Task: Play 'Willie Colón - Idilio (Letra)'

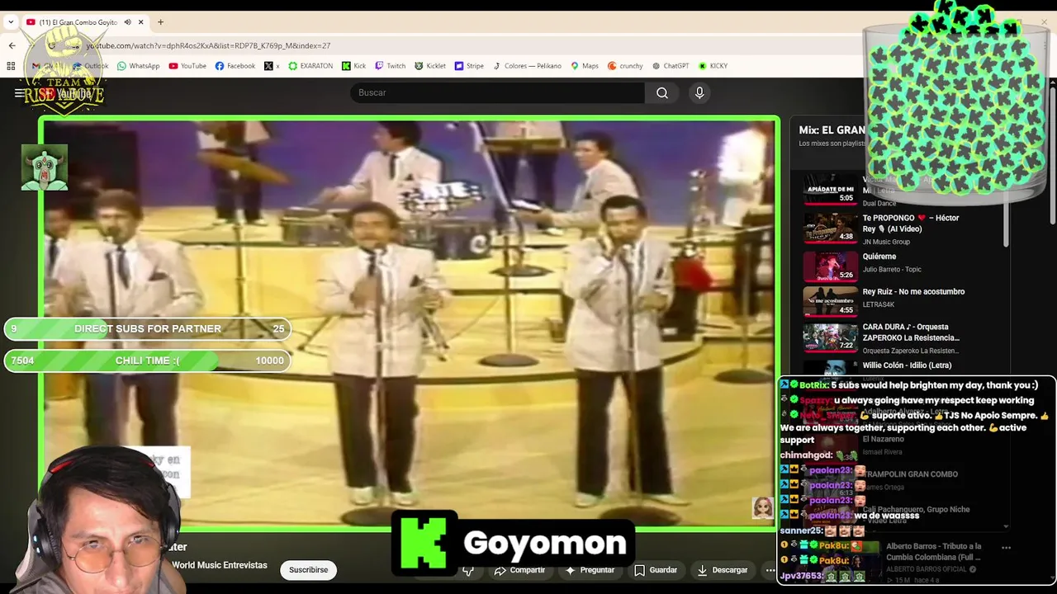Action: coord(907,365)
